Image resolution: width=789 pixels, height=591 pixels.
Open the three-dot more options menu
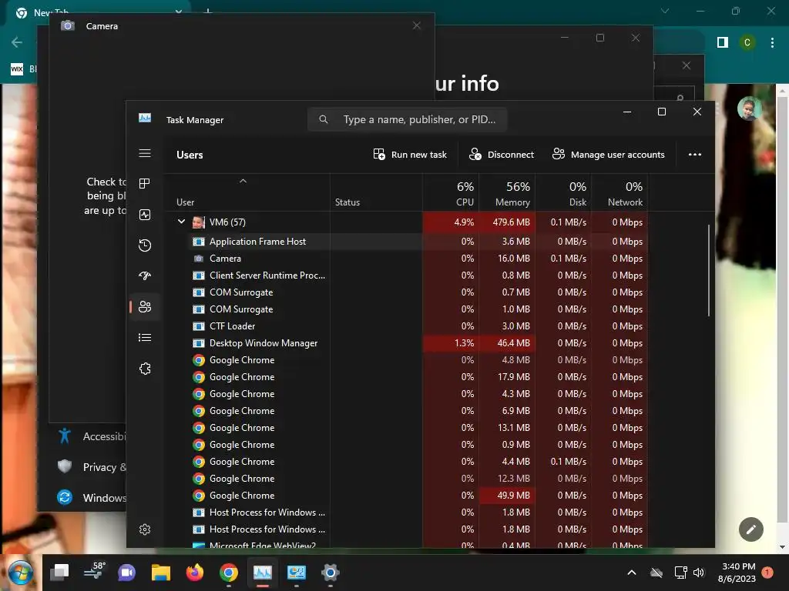[x=695, y=155]
